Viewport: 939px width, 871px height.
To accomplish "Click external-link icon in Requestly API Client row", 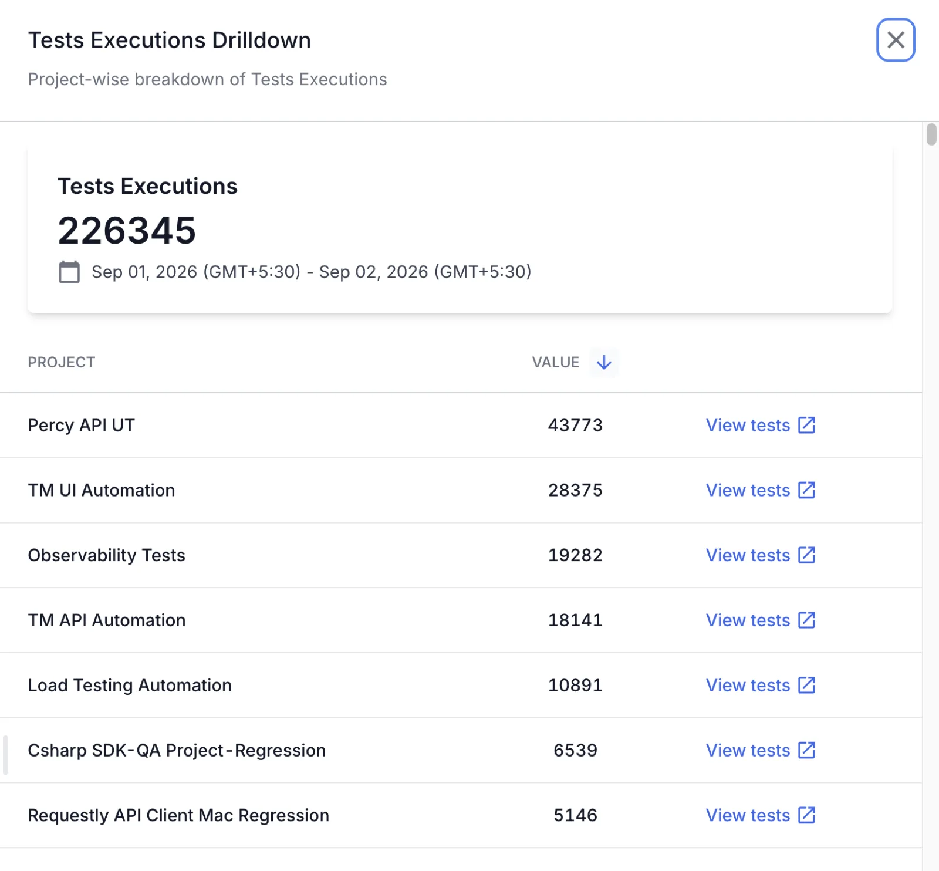I will click(807, 816).
